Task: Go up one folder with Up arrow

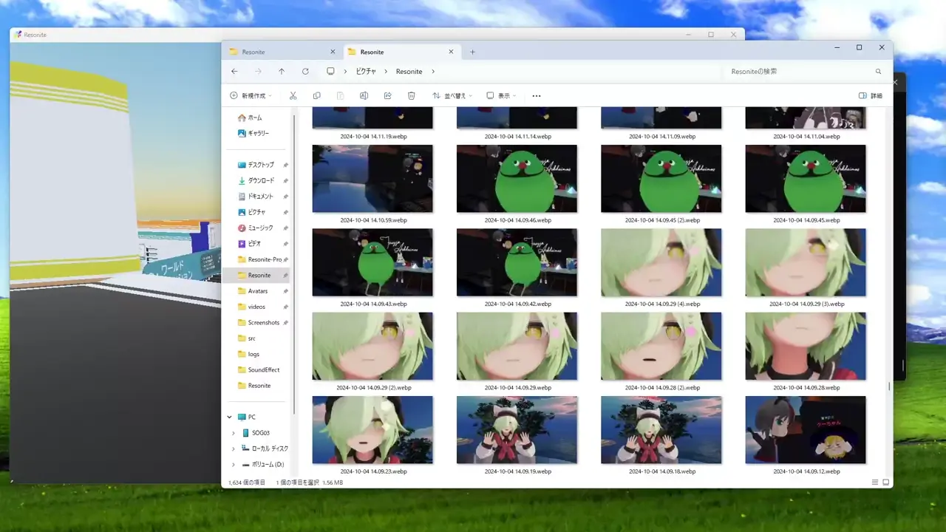Action: coord(282,72)
